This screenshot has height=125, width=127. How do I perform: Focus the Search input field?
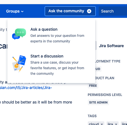113,11
